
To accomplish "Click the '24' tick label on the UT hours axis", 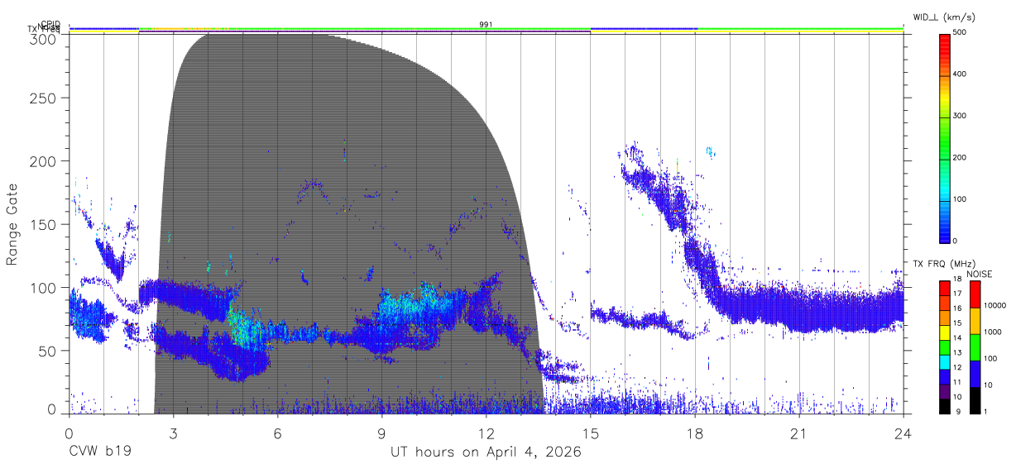I will 903,433.
